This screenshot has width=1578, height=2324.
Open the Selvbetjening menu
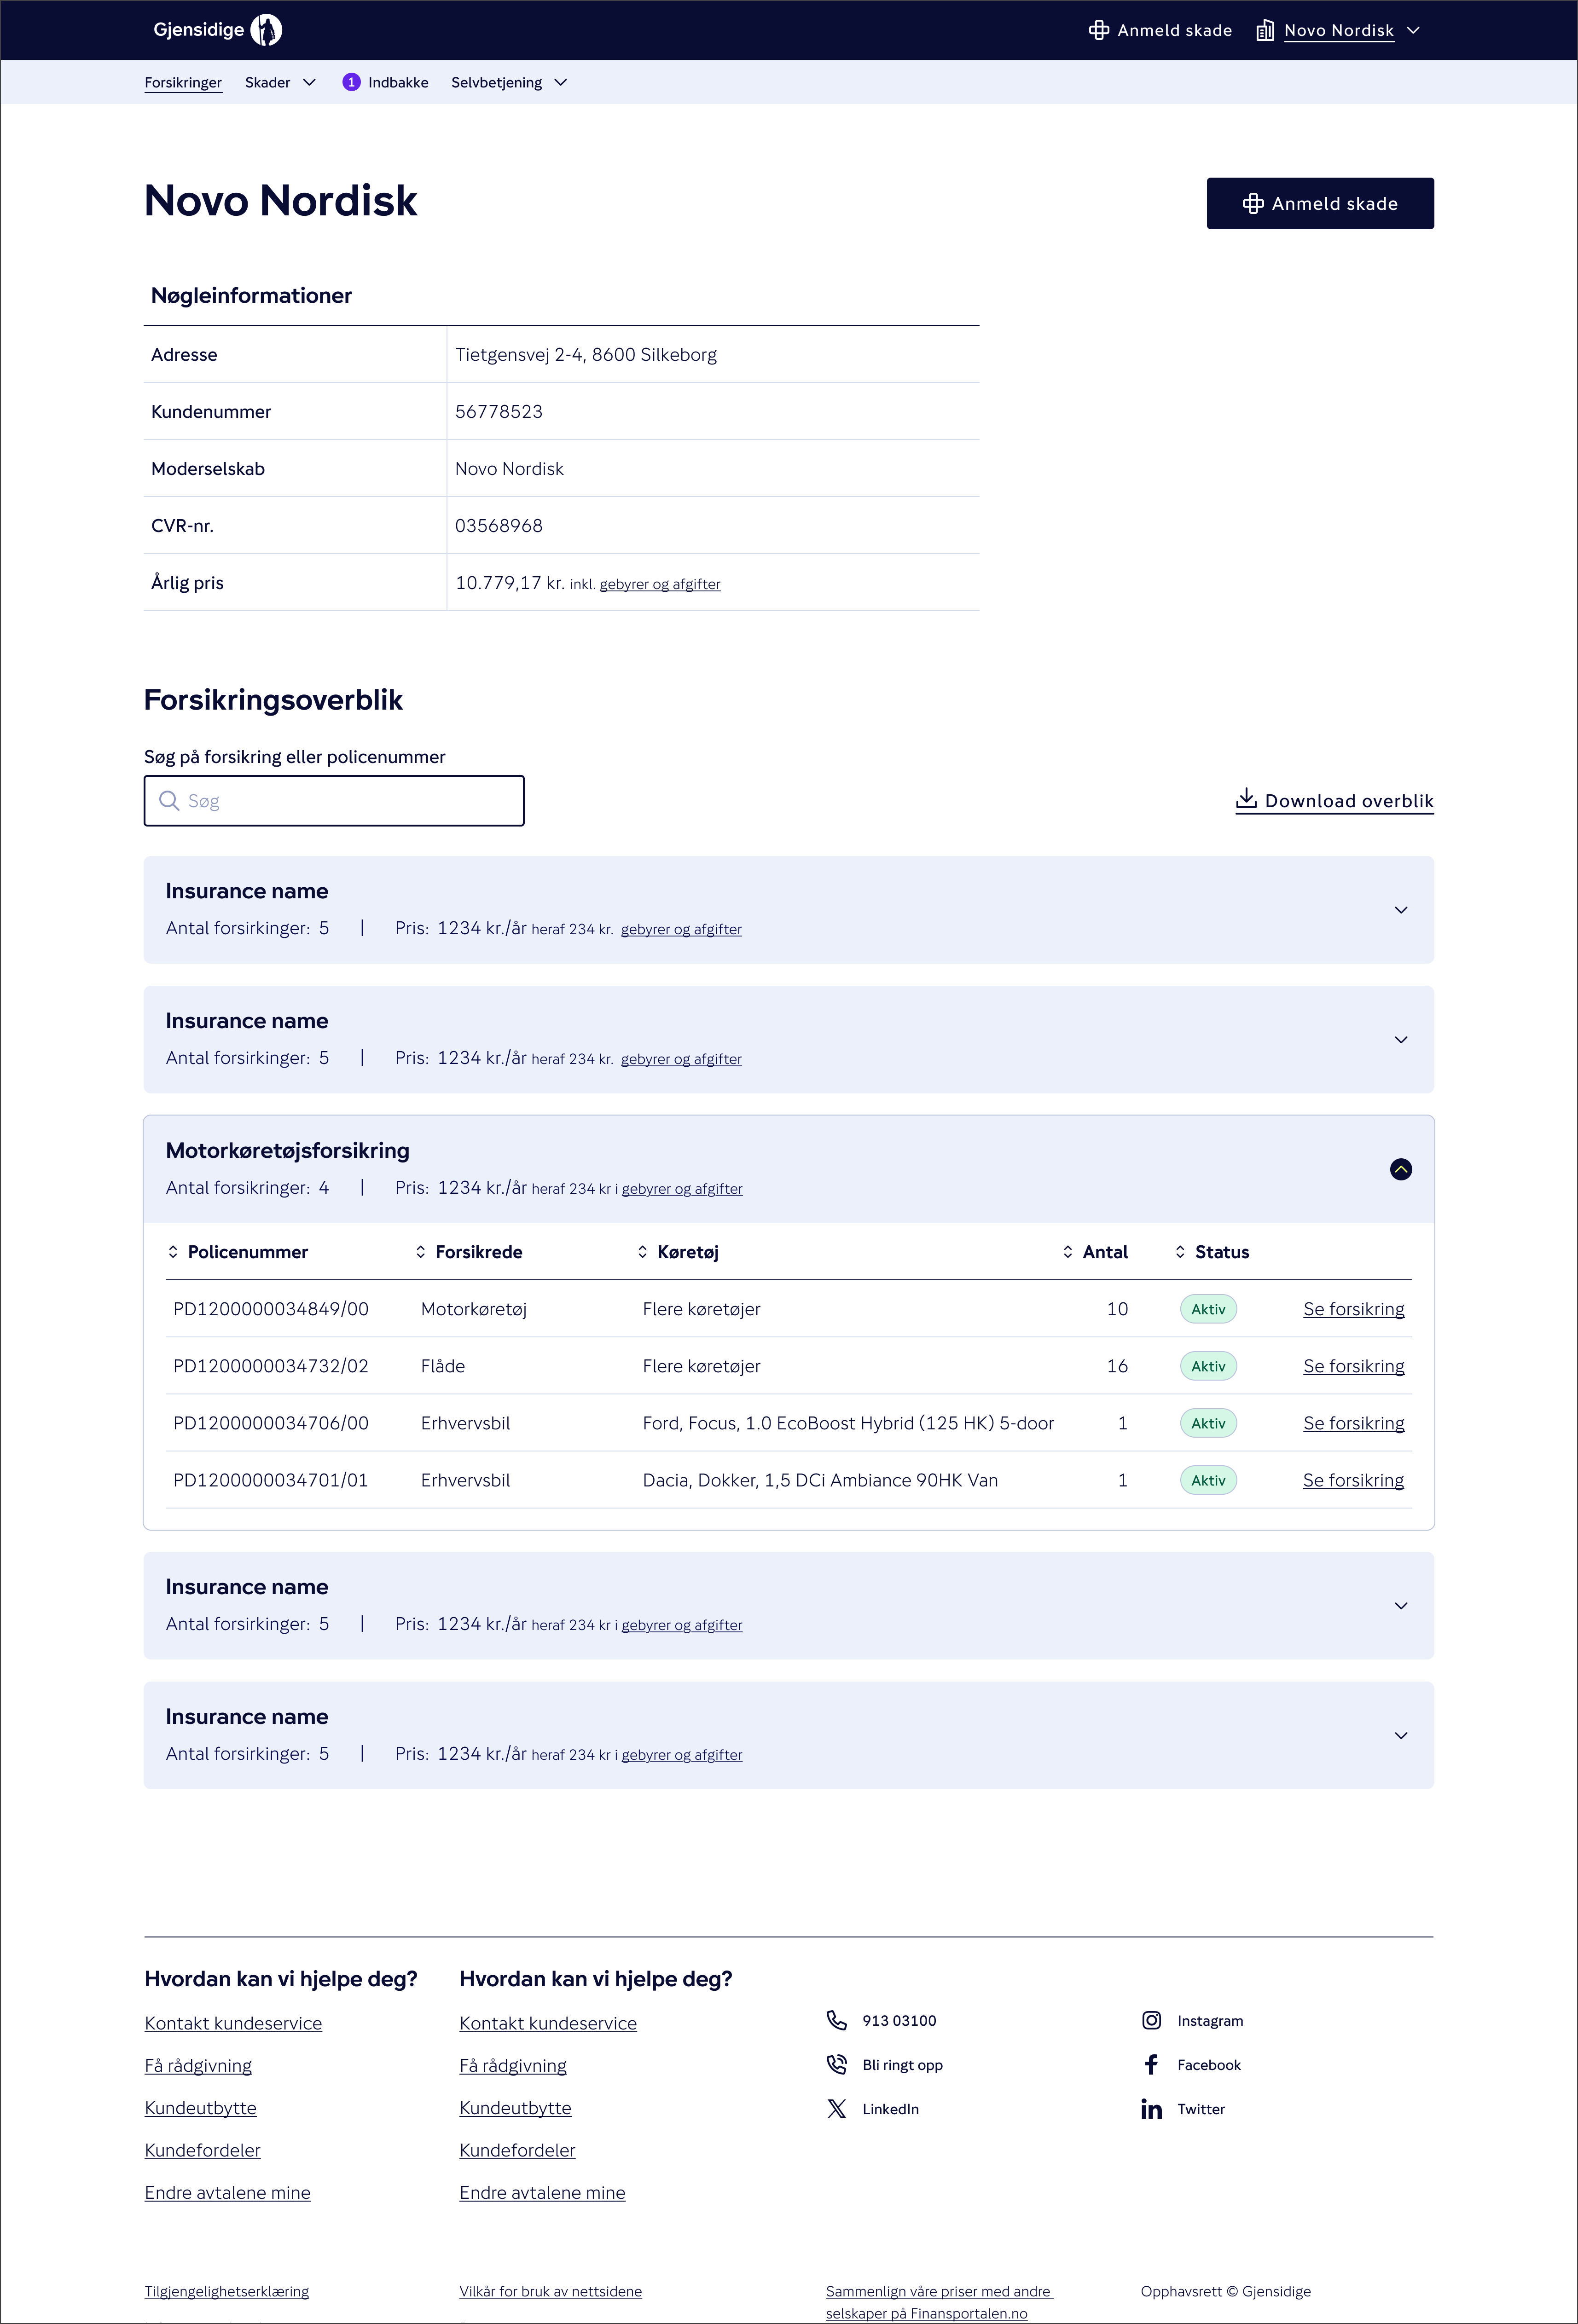(x=509, y=82)
